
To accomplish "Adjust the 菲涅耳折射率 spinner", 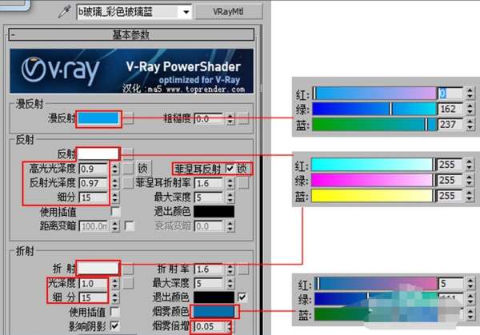I will [x=230, y=183].
